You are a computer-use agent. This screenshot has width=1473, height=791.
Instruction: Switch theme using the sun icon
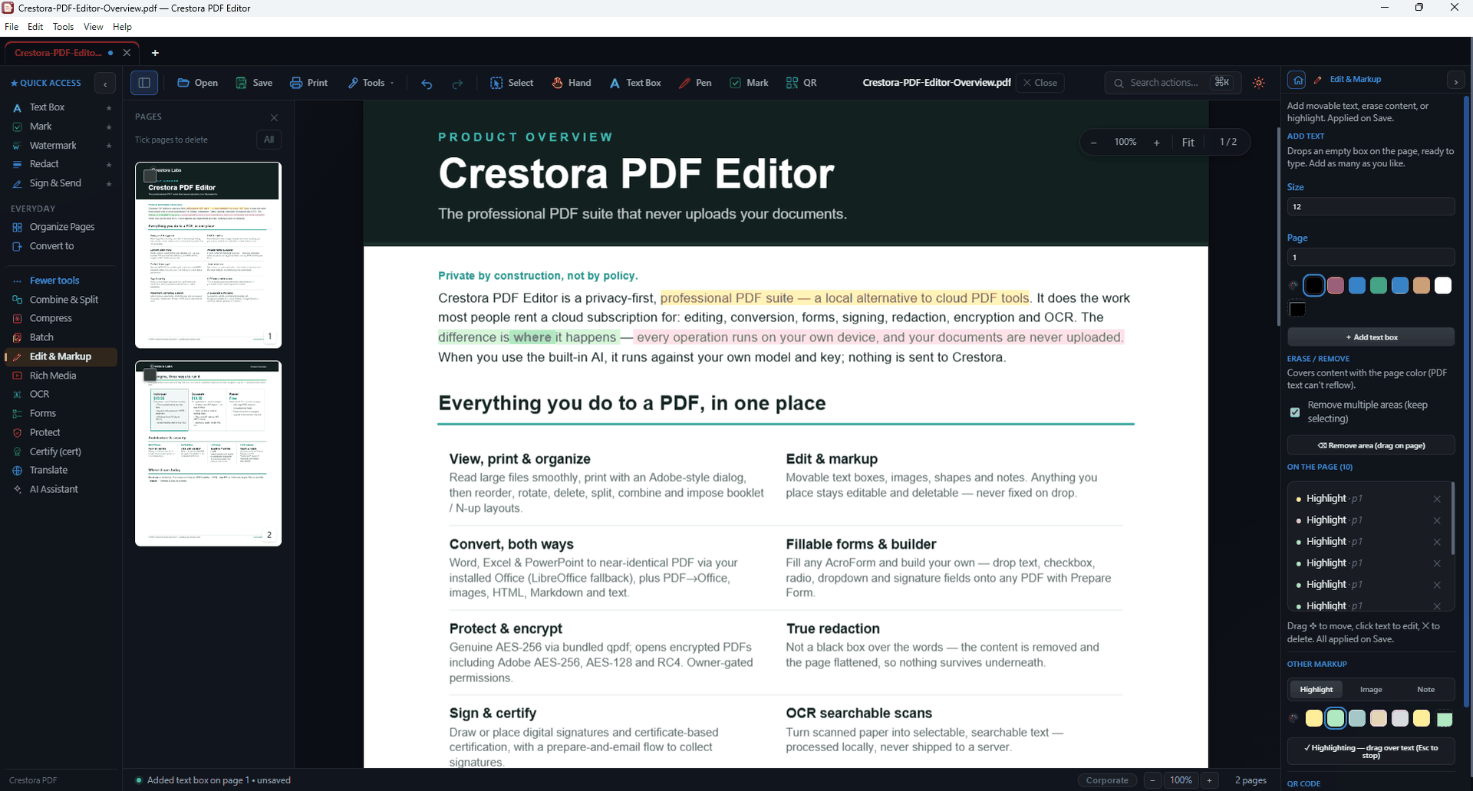pos(1259,83)
